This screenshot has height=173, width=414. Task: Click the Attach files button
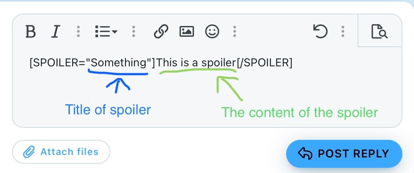(x=61, y=152)
